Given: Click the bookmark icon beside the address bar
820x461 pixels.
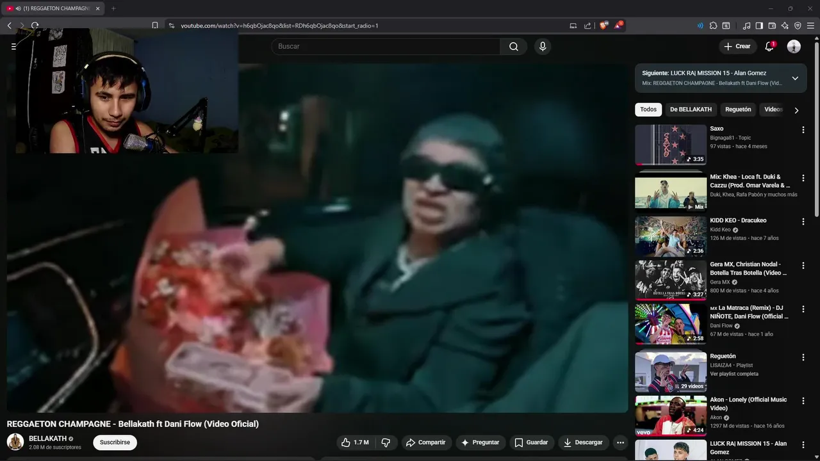Looking at the screenshot, I should click(155, 26).
